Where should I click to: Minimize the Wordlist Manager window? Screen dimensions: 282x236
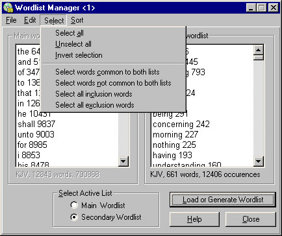(251, 8)
